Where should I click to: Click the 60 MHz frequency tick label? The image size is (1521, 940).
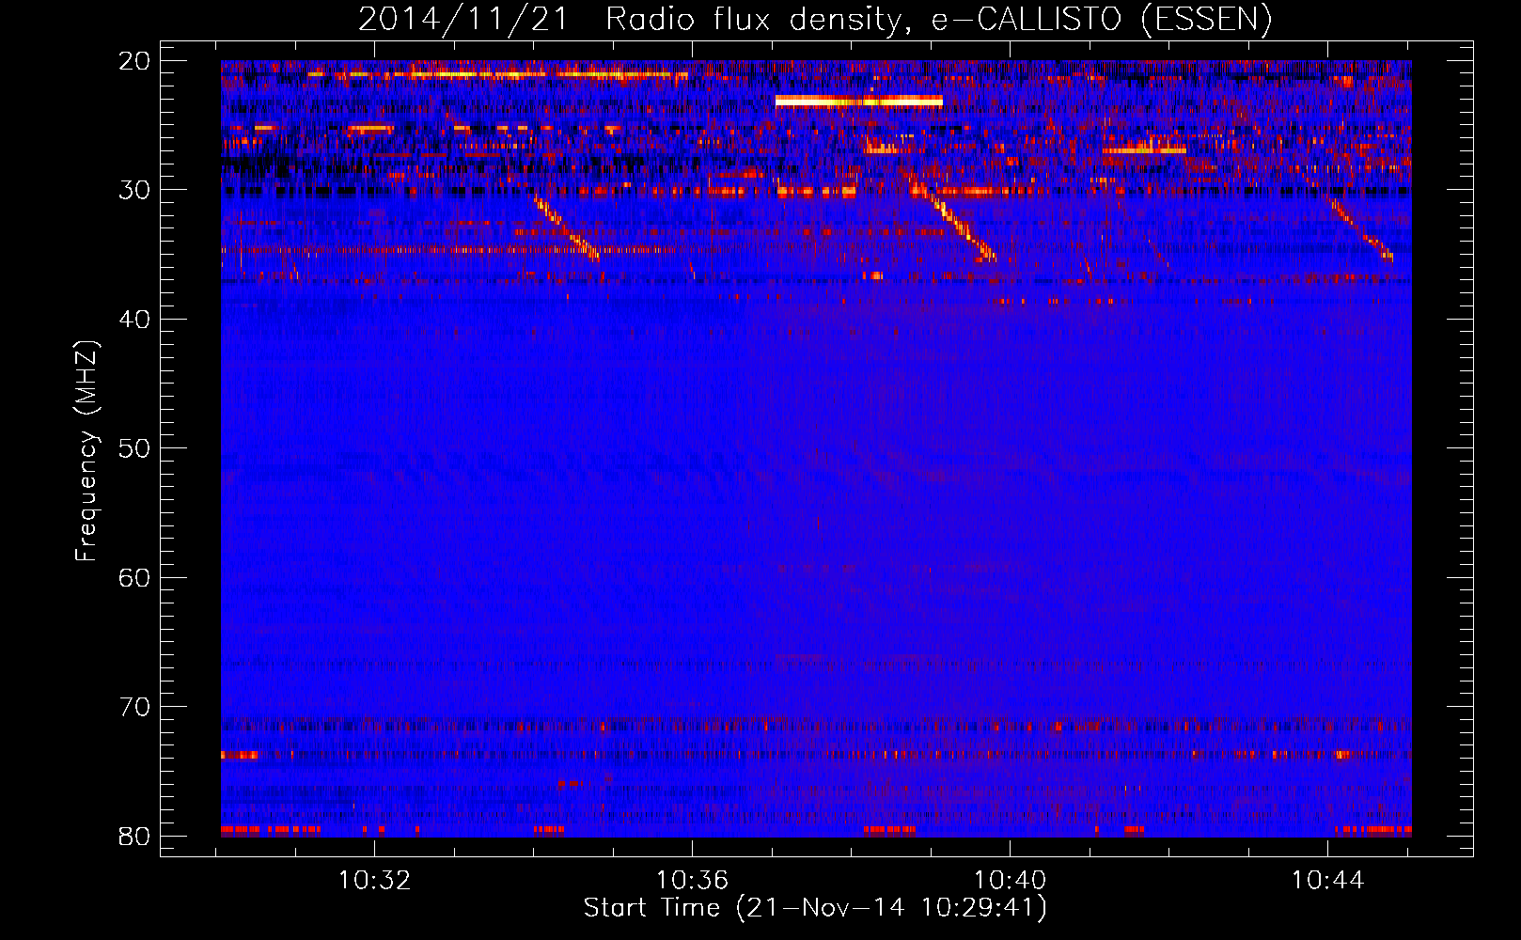click(x=134, y=578)
